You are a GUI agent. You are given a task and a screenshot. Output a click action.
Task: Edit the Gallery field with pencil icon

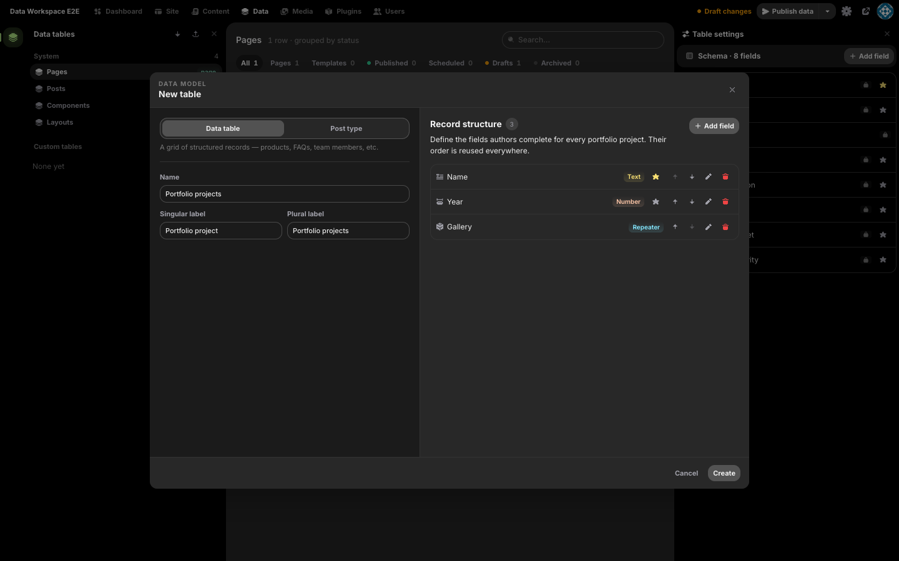click(x=709, y=227)
